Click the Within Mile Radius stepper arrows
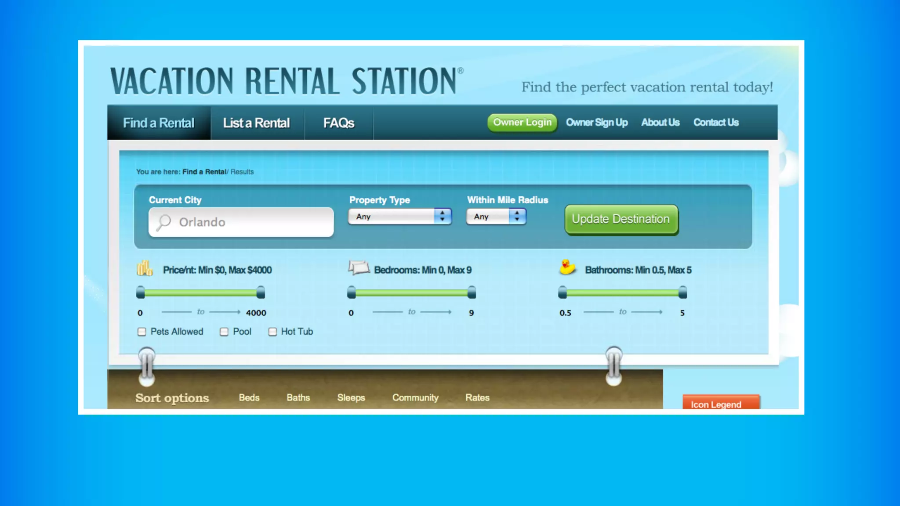Screen dimensions: 900x506 click(517, 216)
